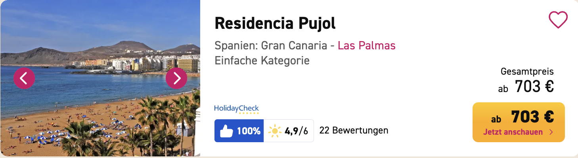Click the sun rating icon
Viewport: 578px width, 158px height.
tap(274, 131)
